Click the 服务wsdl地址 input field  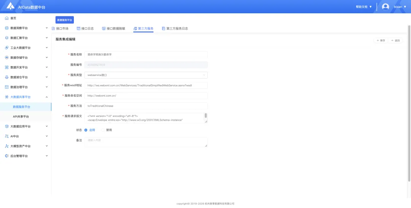coord(146,85)
